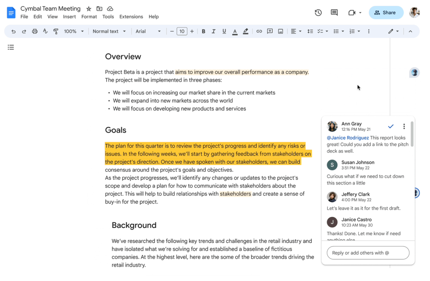Open the Arial font dropdown
The height and width of the screenshot is (281, 430).
click(x=148, y=31)
